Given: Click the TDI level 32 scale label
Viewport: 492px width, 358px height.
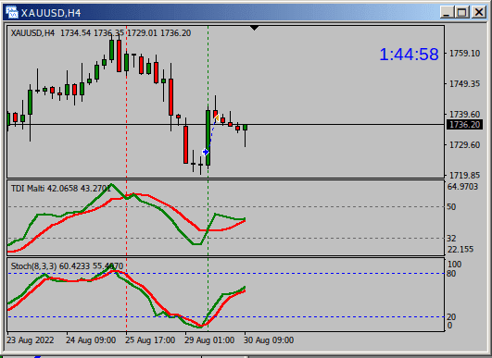Looking at the screenshot, I should pyautogui.click(x=451, y=239).
